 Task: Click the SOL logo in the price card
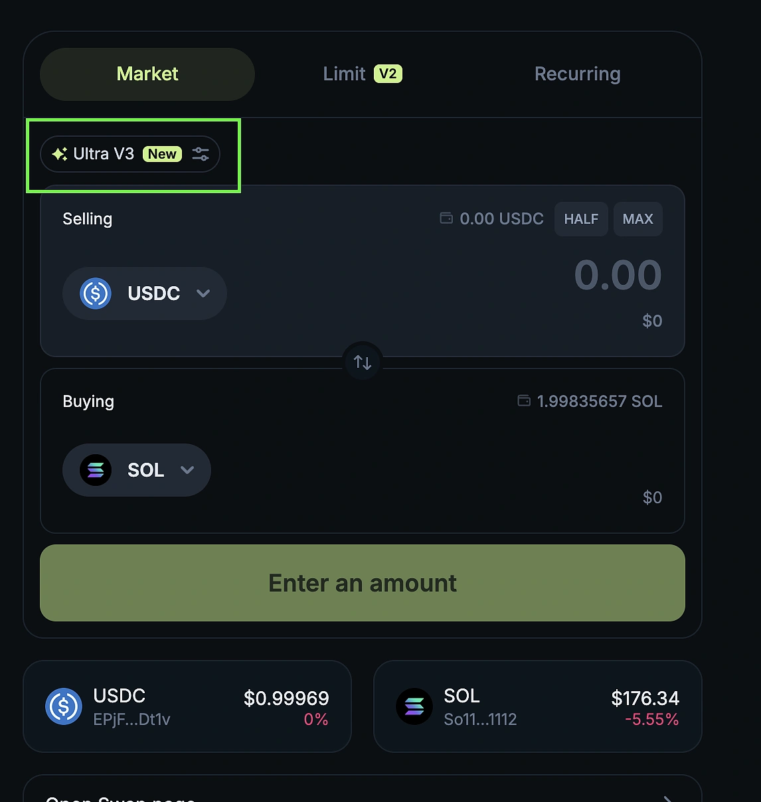(x=414, y=706)
